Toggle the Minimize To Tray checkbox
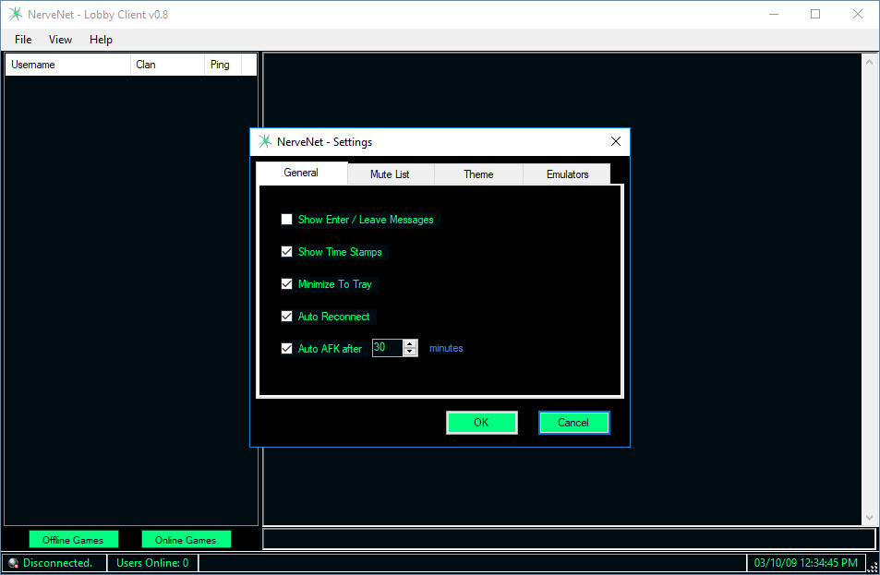 click(x=287, y=284)
